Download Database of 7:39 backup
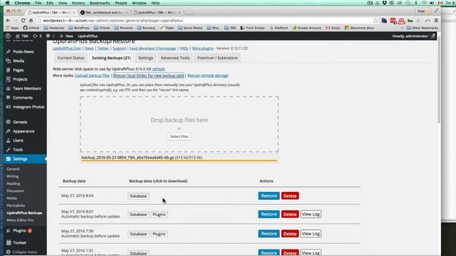The height and width of the screenshot is (256, 456). [138, 234]
